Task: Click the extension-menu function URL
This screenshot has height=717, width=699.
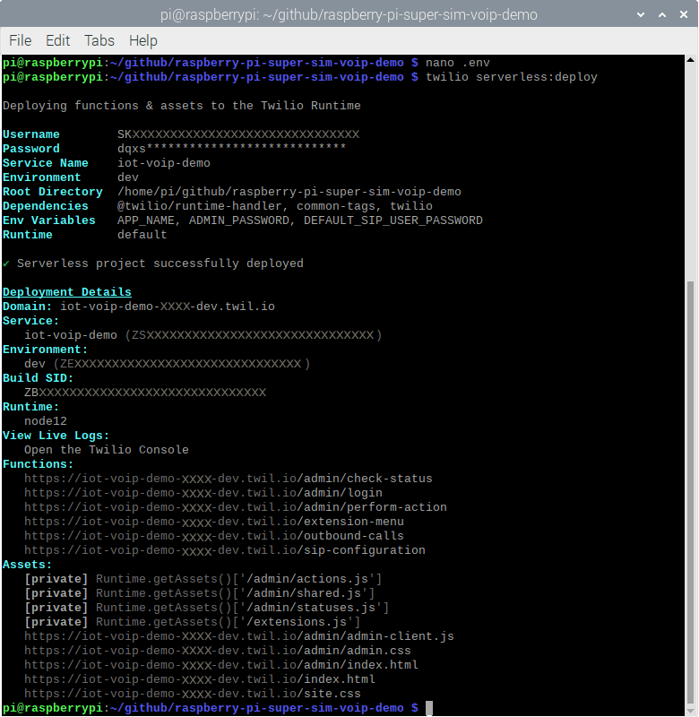Action: point(214,522)
